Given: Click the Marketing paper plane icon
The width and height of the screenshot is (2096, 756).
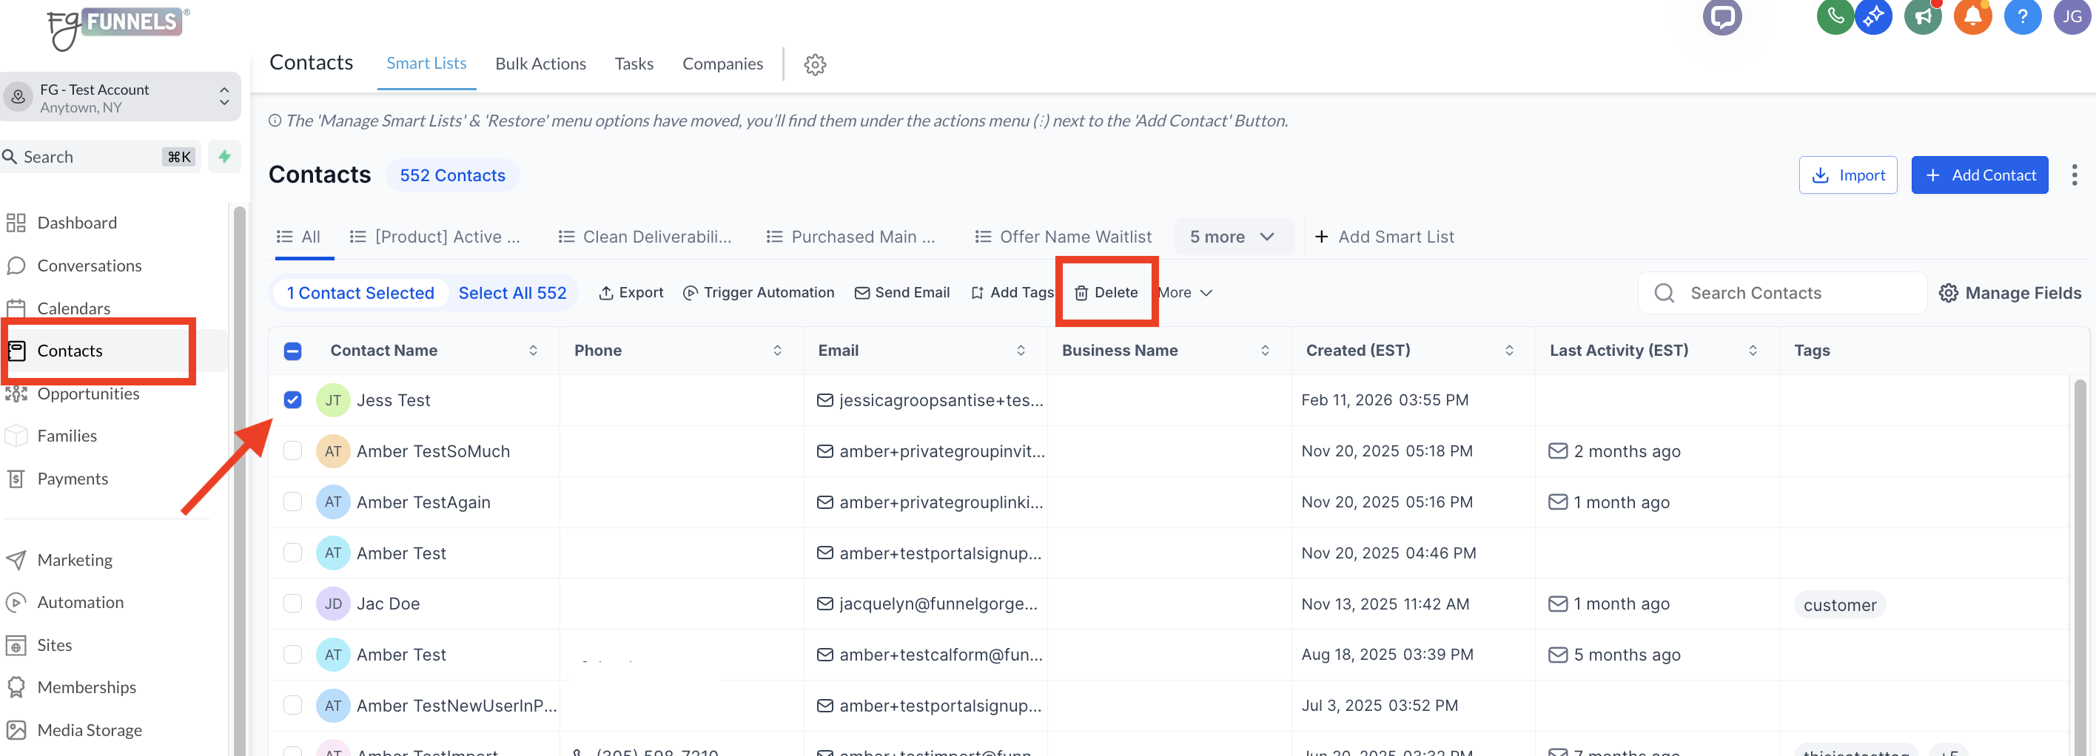Looking at the screenshot, I should (16, 560).
